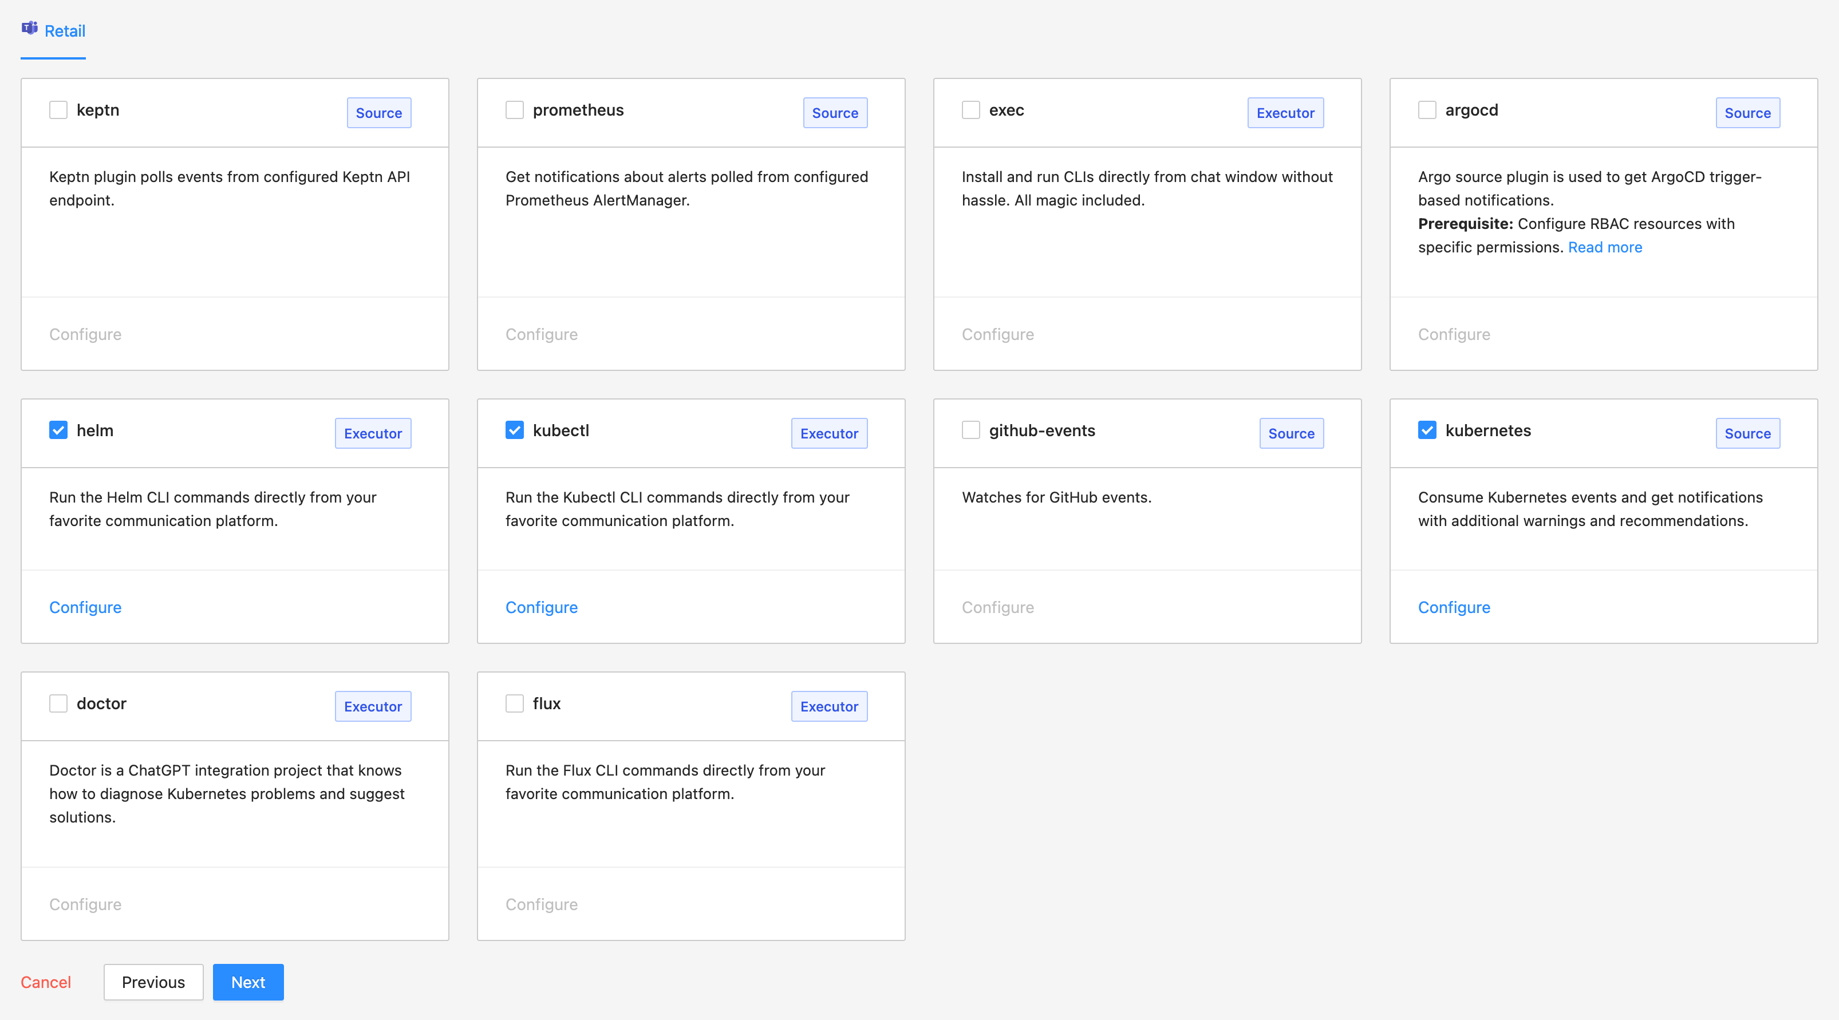Click the Source tag on github-events card

click(1292, 433)
